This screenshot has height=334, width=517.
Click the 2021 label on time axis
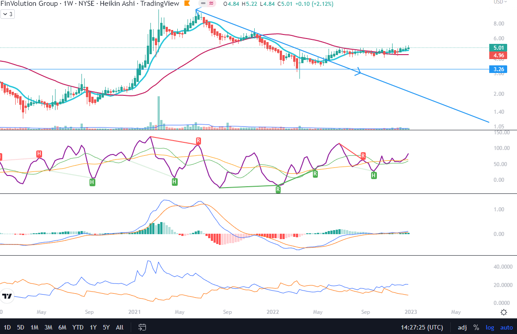click(135, 312)
